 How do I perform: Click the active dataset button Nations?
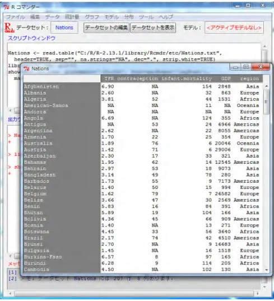pyautogui.click(x=64, y=27)
